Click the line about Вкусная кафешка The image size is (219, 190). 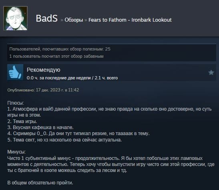[x=40, y=127]
